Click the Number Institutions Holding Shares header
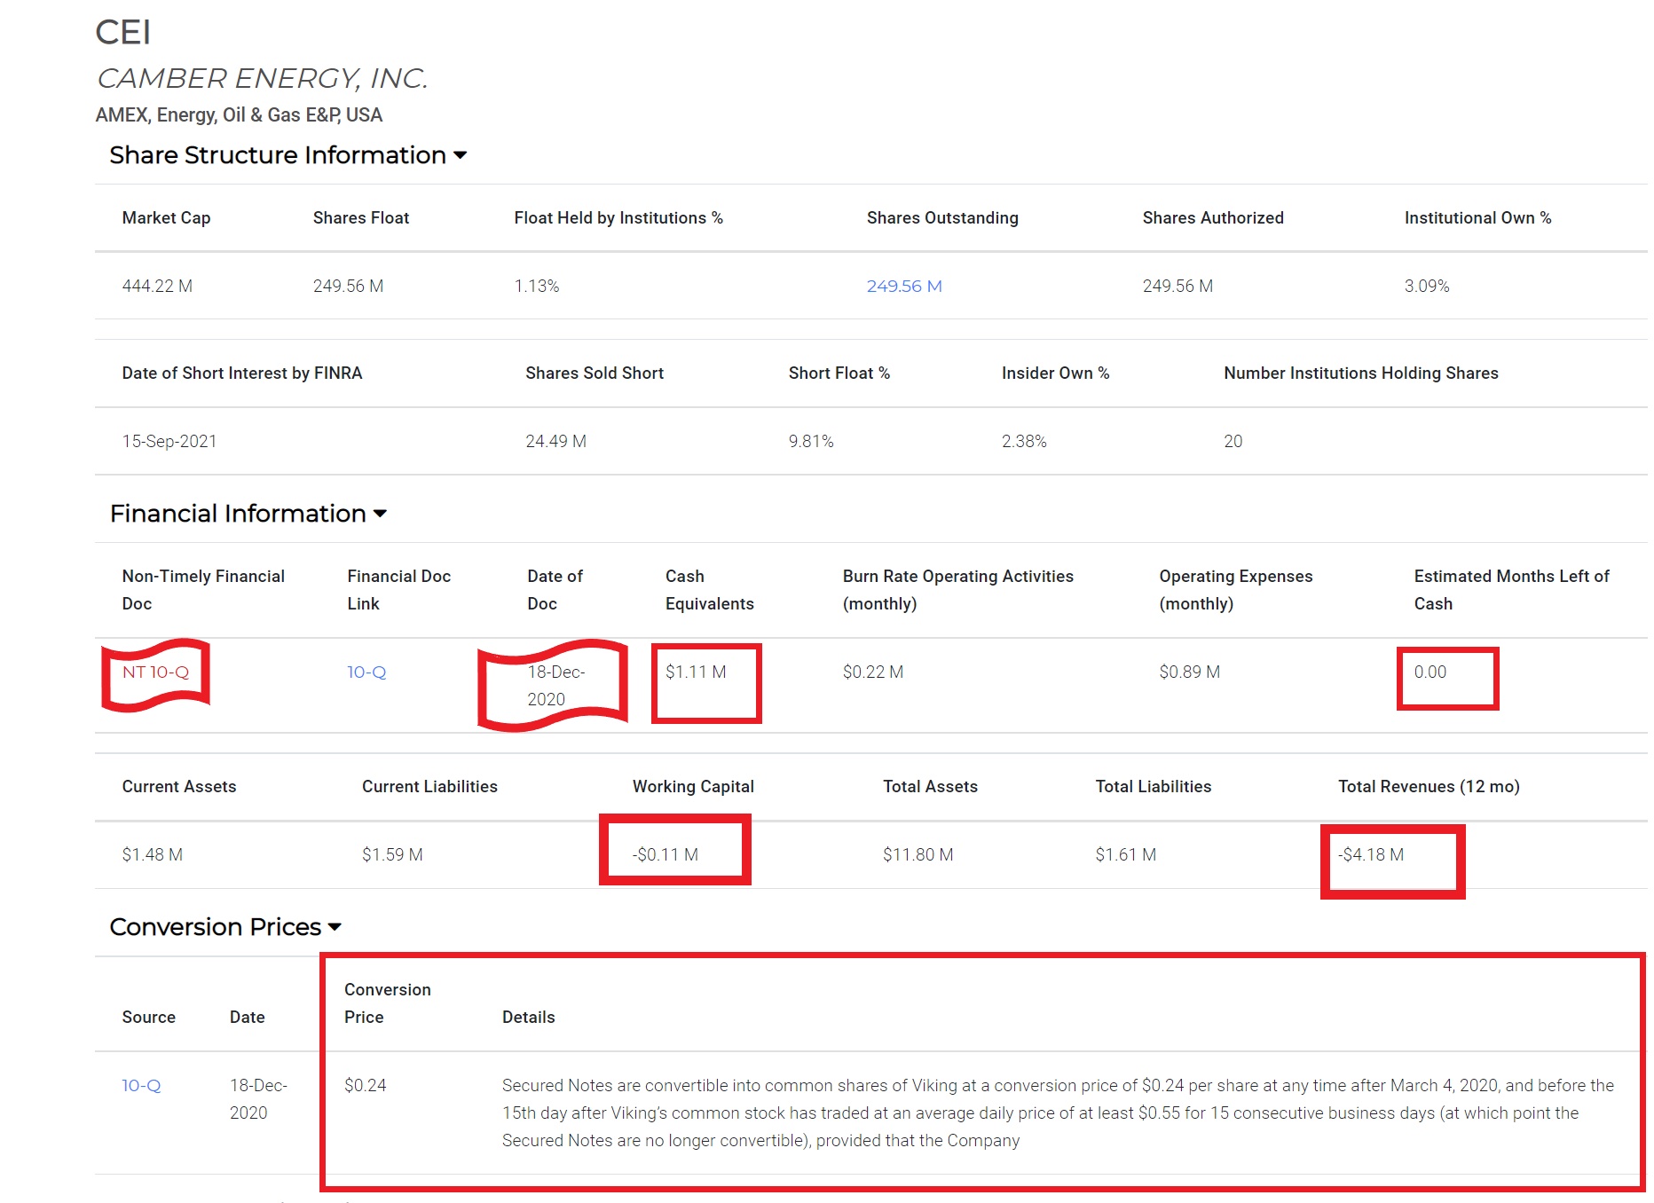The image size is (1654, 1203). (1360, 373)
